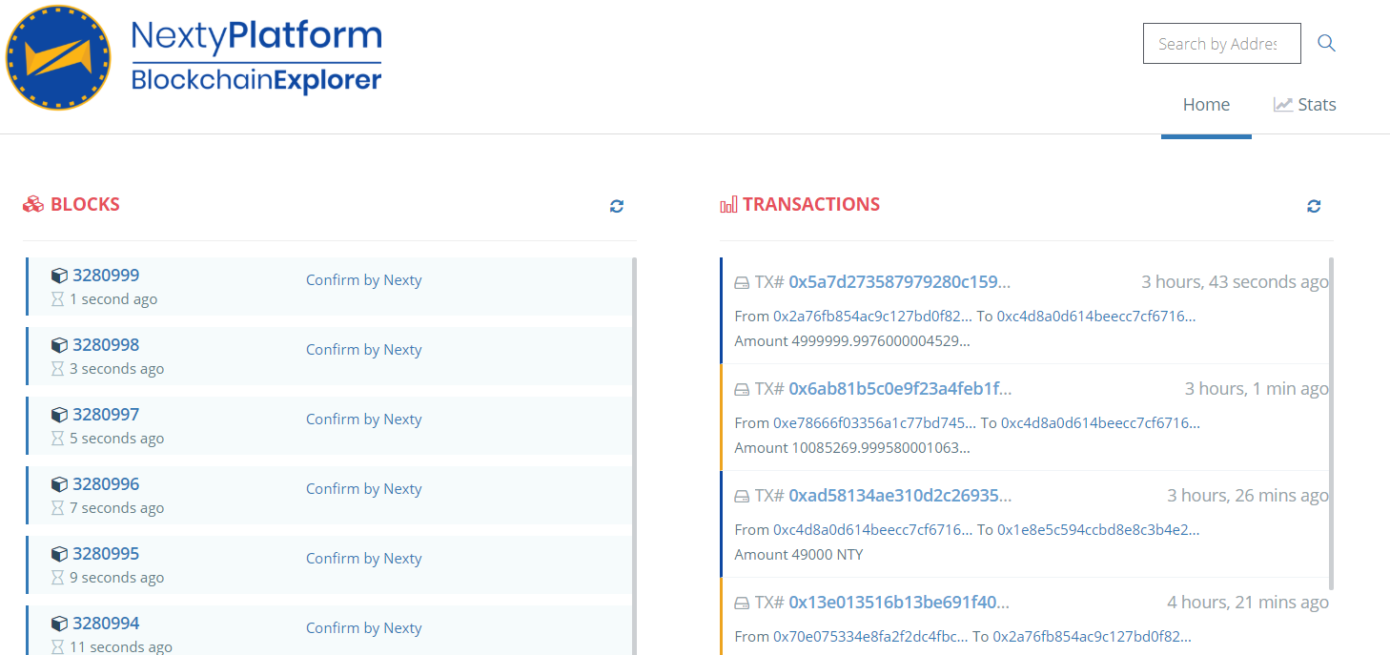Screen dimensions: 1390x655
Task: Click Nexty confirmer link on block 3280996
Action: 402,489
